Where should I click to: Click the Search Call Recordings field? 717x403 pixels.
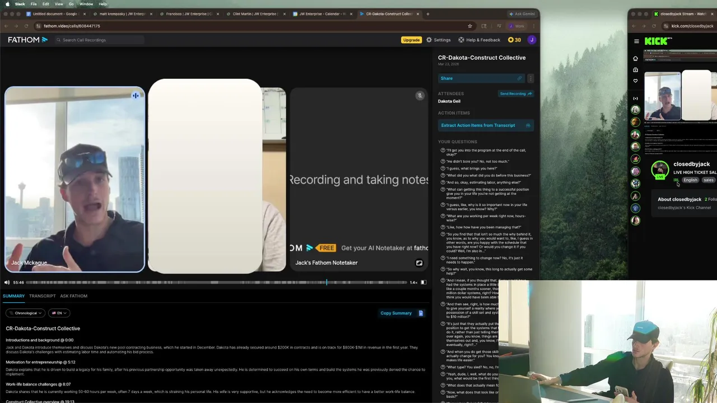[100, 40]
